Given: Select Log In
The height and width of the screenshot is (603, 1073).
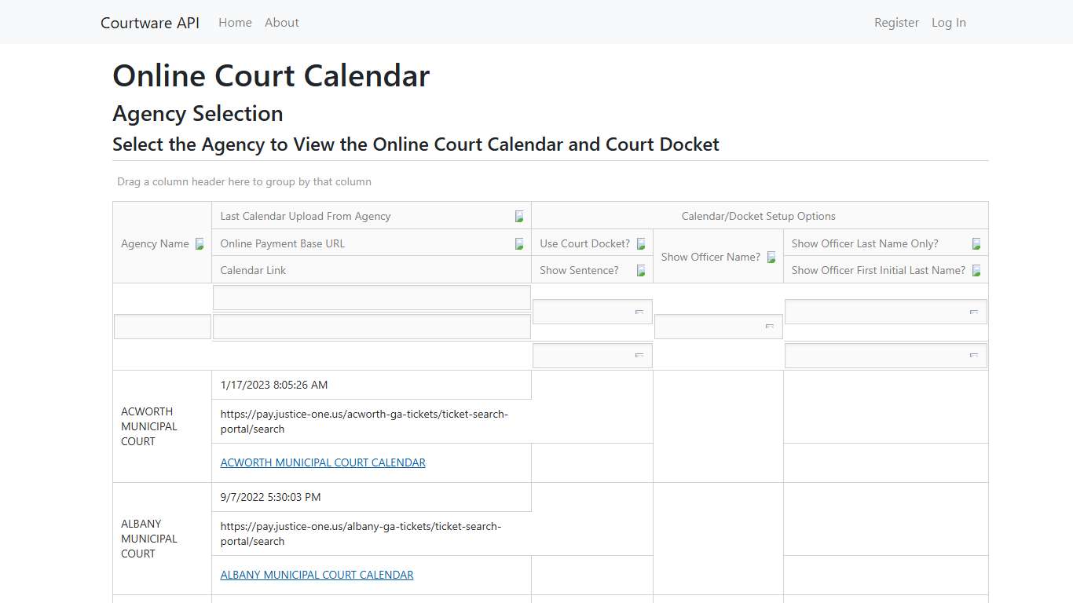Looking at the screenshot, I should click(x=948, y=22).
